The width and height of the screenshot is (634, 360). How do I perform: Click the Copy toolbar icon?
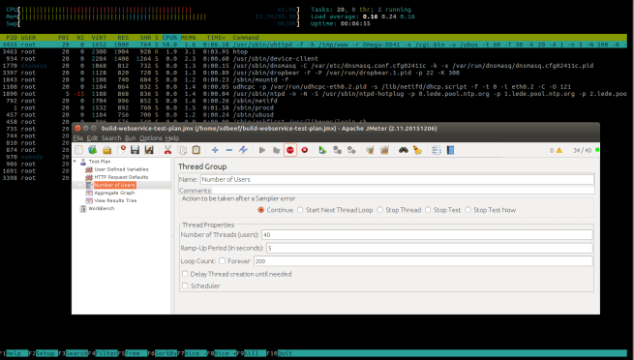182,150
